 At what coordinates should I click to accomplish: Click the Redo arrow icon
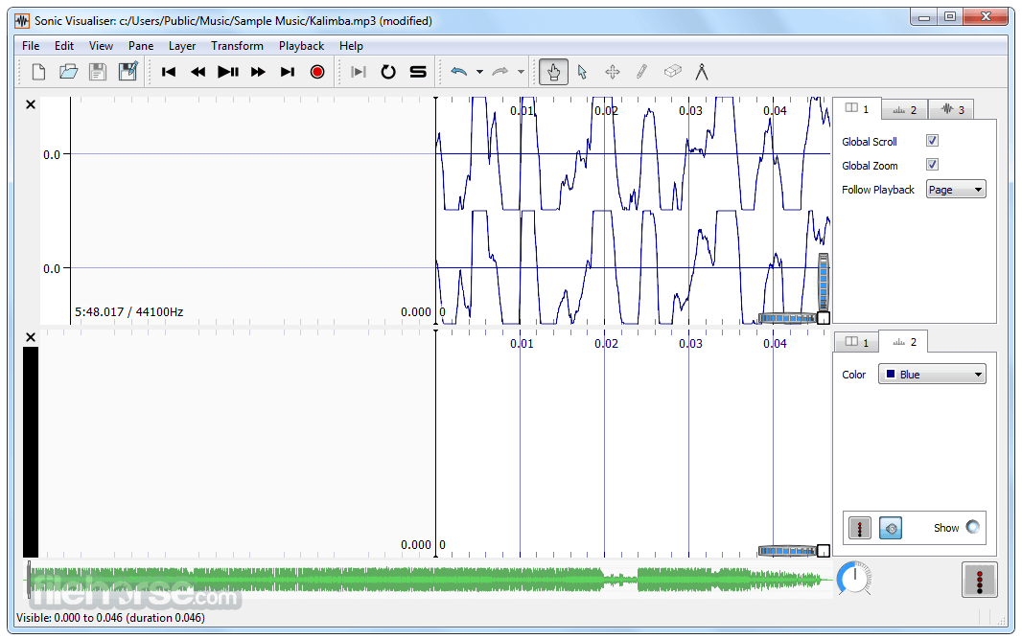point(499,72)
